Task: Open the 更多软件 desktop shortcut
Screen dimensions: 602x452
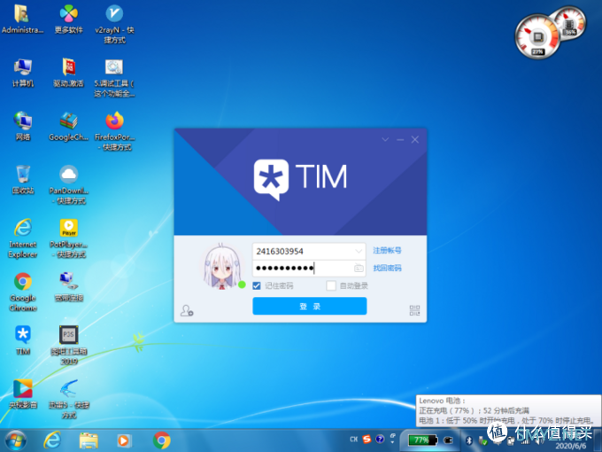Action: pyautogui.click(x=69, y=19)
